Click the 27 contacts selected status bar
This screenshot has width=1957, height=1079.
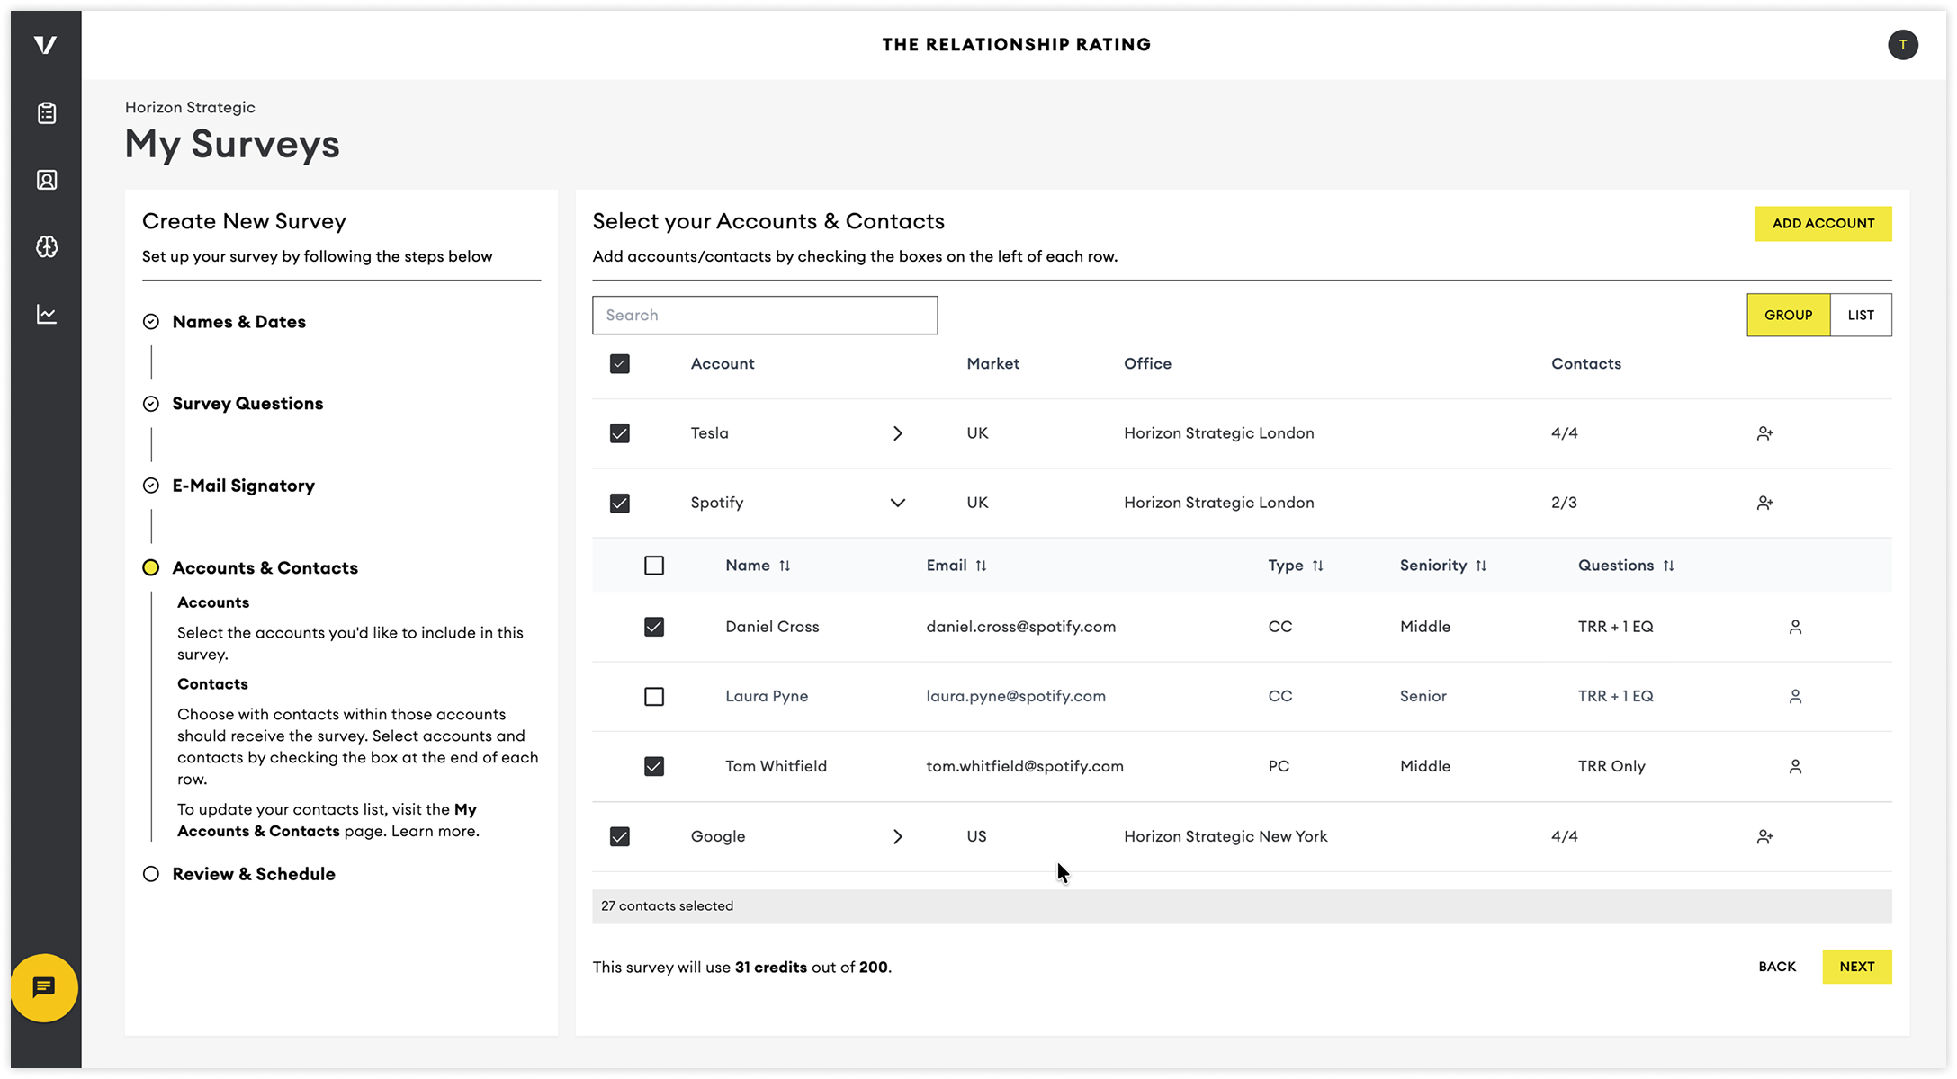[1242, 906]
